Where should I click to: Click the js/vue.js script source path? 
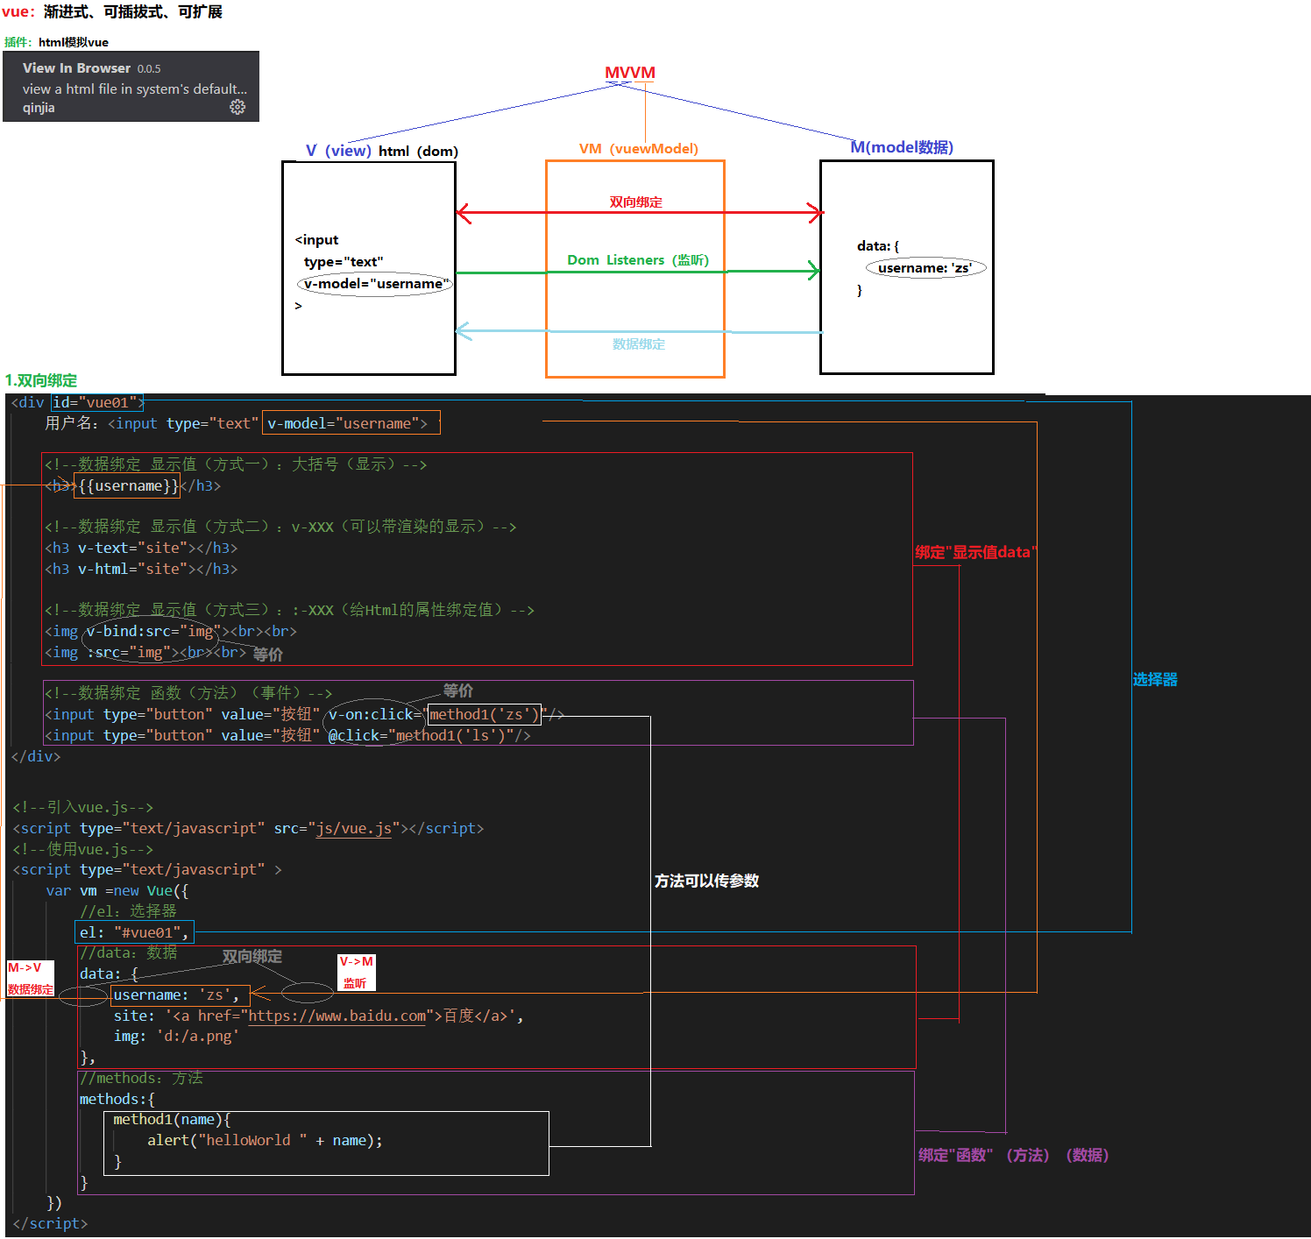pyautogui.click(x=354, y=828)
